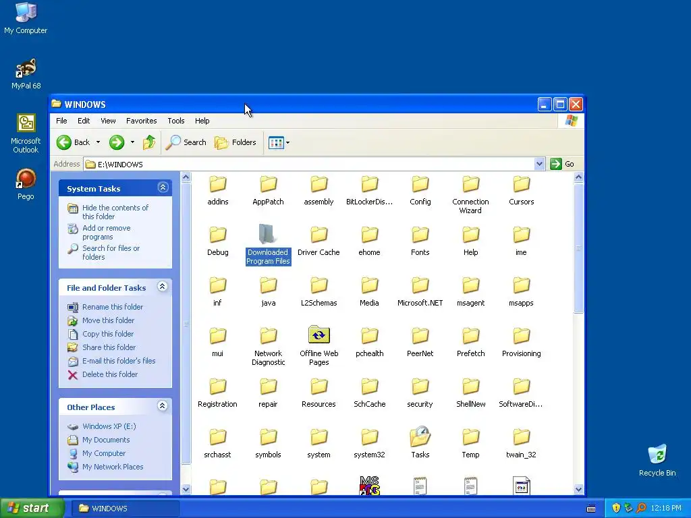This screenshot has width=691, height=518.
Task: Open the File menu
Action: point(61,121)
